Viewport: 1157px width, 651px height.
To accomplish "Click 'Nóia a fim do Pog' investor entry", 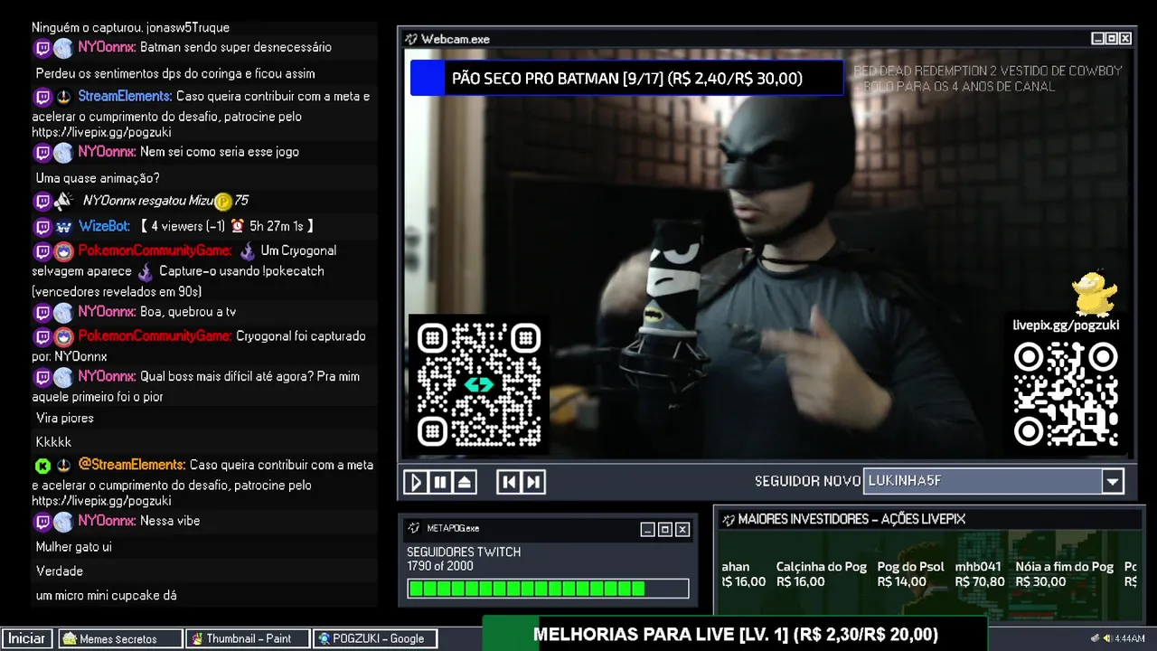I will (x=1065, y=574).
